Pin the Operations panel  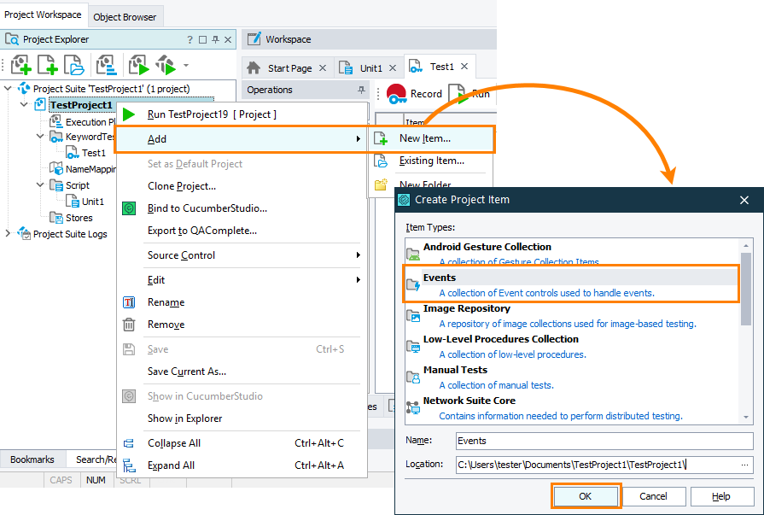(x=363, y=90)
